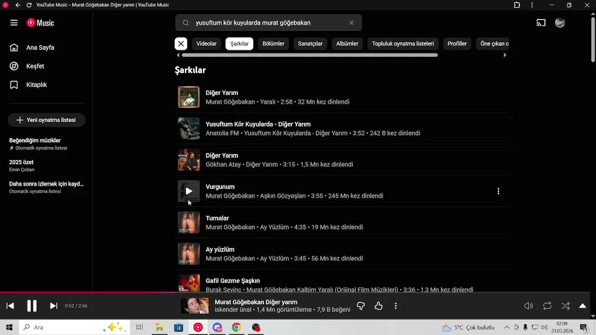Expand the player page arrow
This screenshot has height=335, width=596.
(x=582, y=306)
